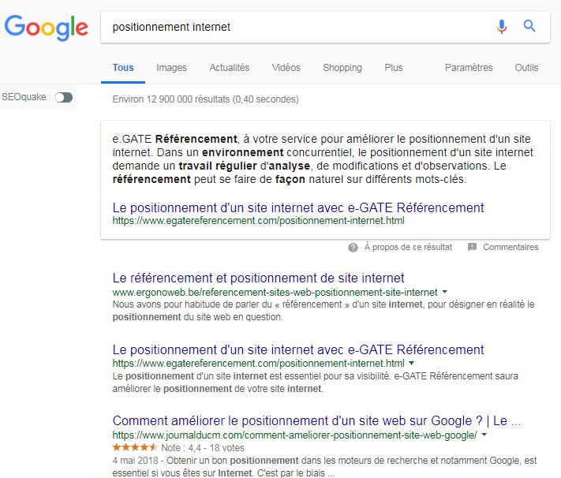The image size is (561, 478).
Task: Open egatereferencement.com URL in organic result
Action: point(258,364)
